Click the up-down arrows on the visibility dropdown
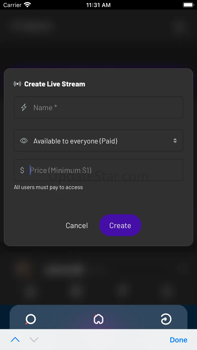 (x=175, y=141)
